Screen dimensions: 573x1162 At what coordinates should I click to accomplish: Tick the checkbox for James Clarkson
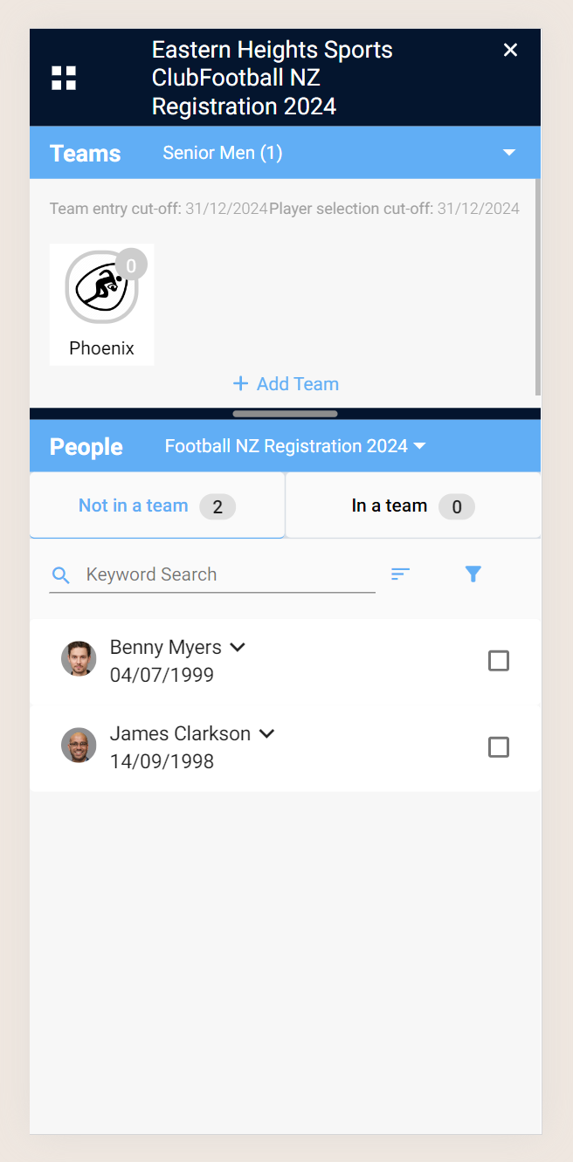click(499, 747)
